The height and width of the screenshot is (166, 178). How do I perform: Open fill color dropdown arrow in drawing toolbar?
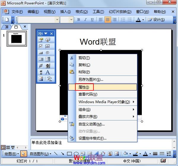click(x=130, y=154)
